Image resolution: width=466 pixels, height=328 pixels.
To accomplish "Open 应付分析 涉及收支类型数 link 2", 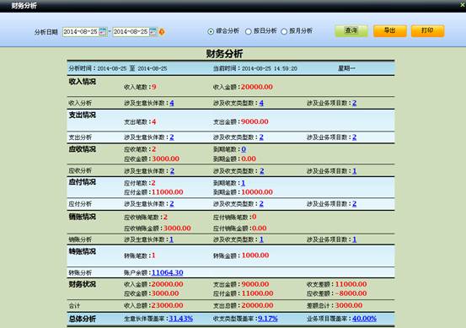I will click(x=261, y=204).
